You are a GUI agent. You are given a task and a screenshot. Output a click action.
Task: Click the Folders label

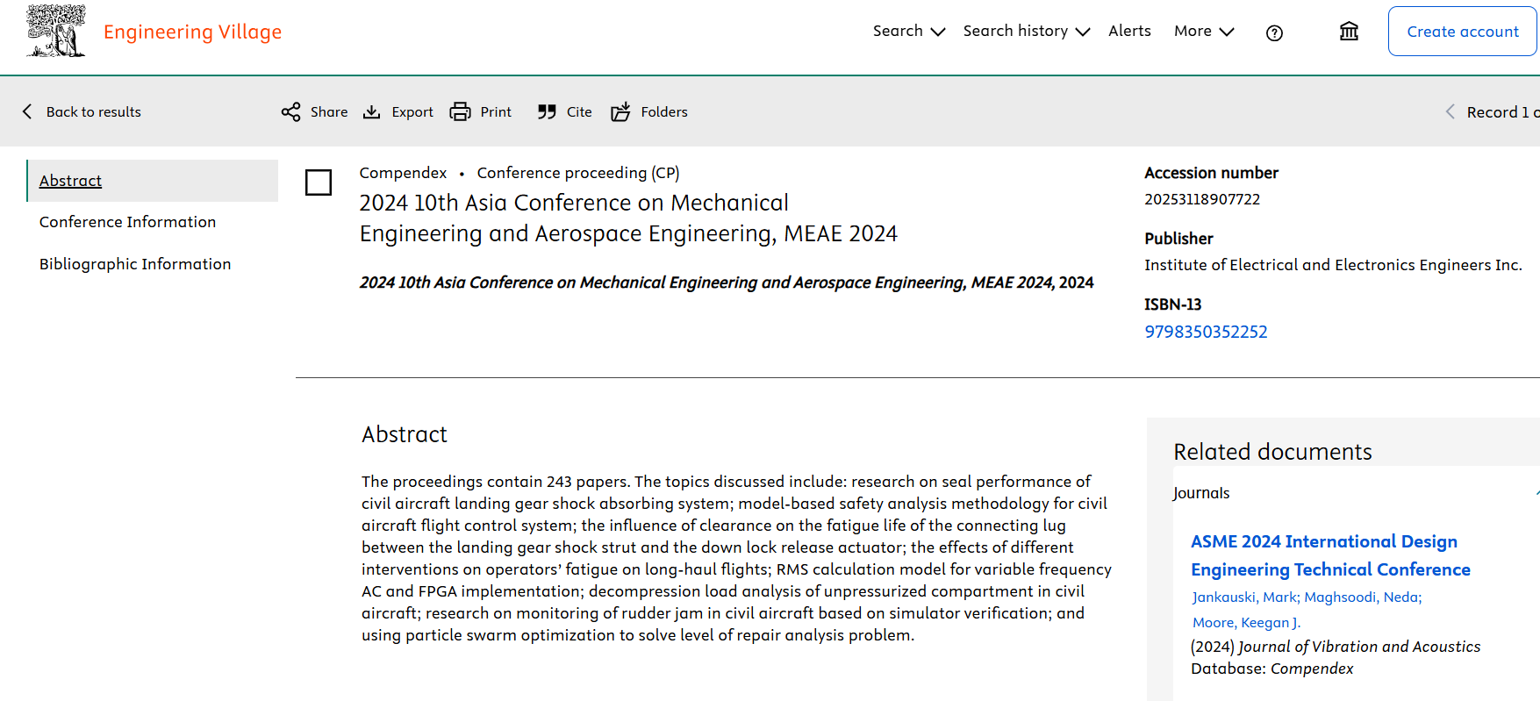664,111
